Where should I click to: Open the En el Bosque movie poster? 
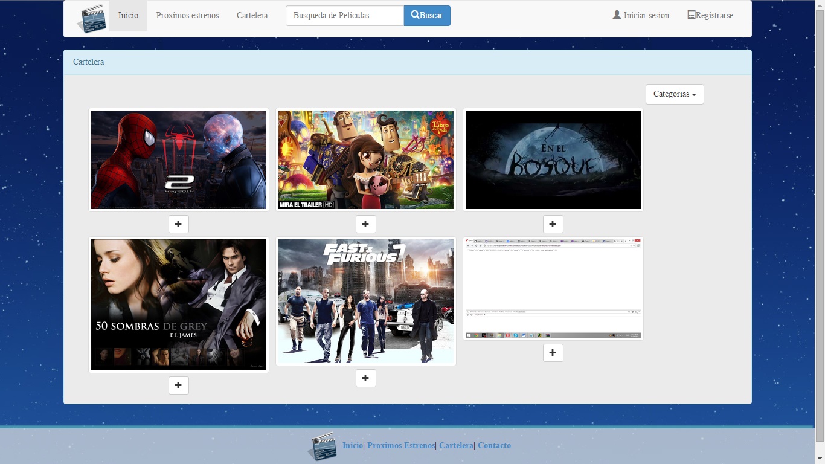tap(553, 160)
